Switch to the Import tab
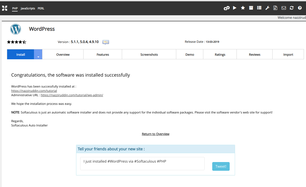Image resolution: width=306 pixels, height=187 pixels. coord(288,54)
